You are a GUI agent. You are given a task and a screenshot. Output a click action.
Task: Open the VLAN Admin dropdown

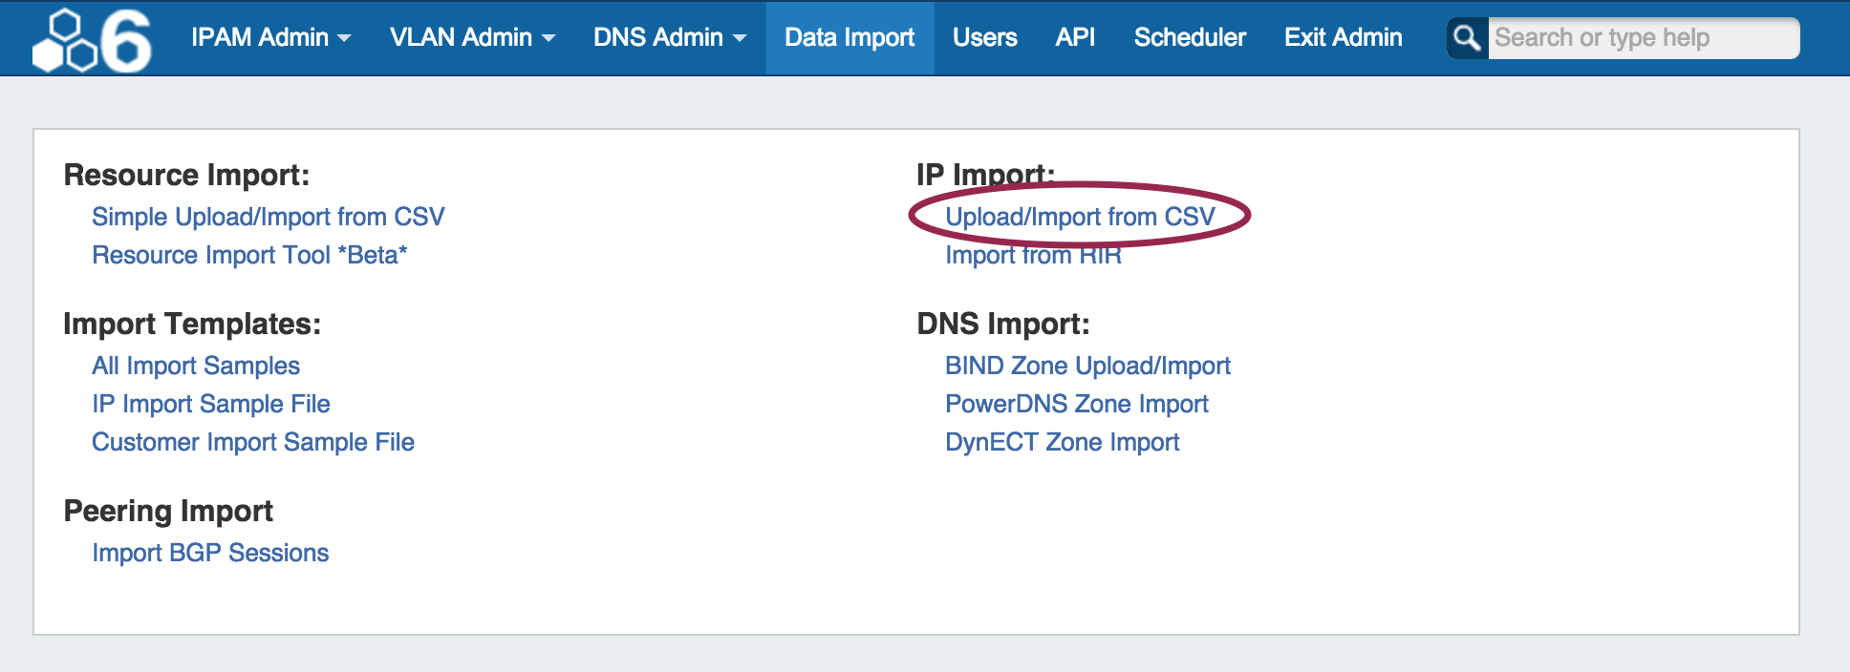coord(471,38)
